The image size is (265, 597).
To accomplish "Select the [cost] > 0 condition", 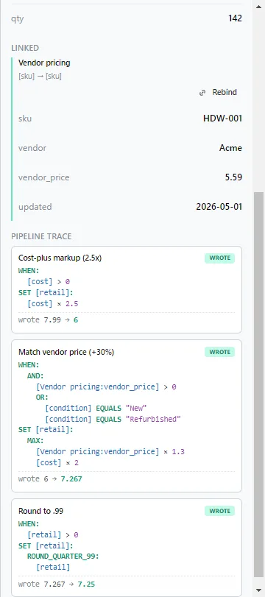I will pyautogui.click(x=49, y=282).
